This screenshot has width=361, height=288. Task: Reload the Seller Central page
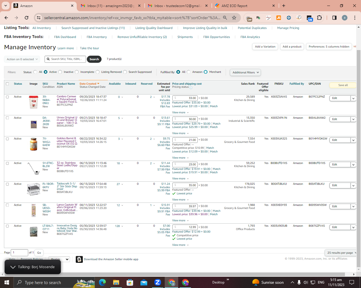point(27,18)
